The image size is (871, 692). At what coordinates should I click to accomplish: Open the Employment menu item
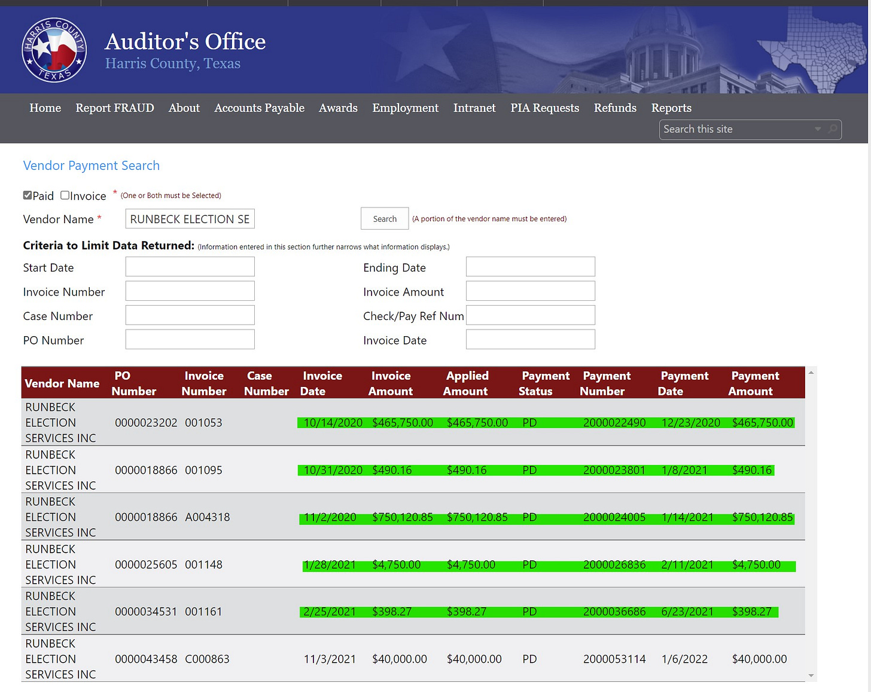(406, 108)
